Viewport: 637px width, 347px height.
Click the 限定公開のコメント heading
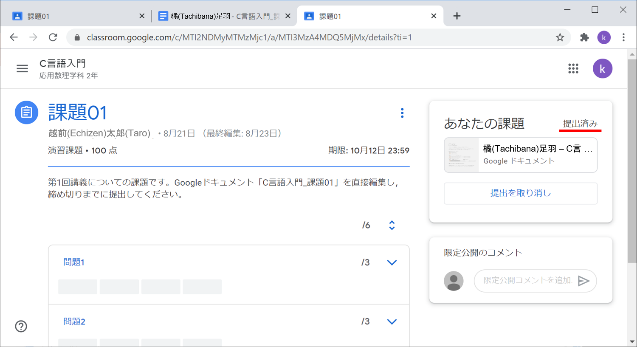(x=483, y=253)
